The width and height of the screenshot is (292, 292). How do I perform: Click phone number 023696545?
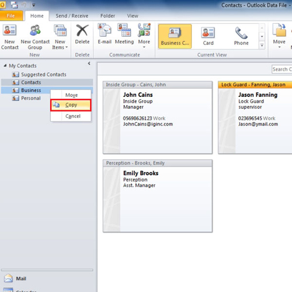click(250, 118)
